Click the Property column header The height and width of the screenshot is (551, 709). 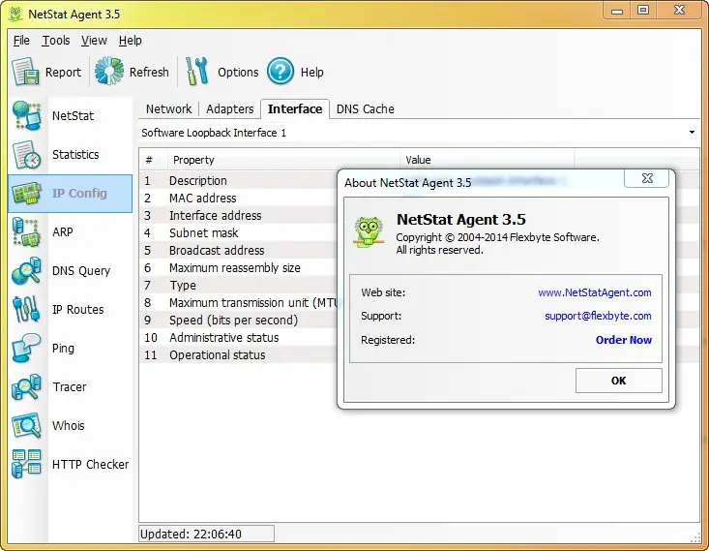click(x=283, y=160)
